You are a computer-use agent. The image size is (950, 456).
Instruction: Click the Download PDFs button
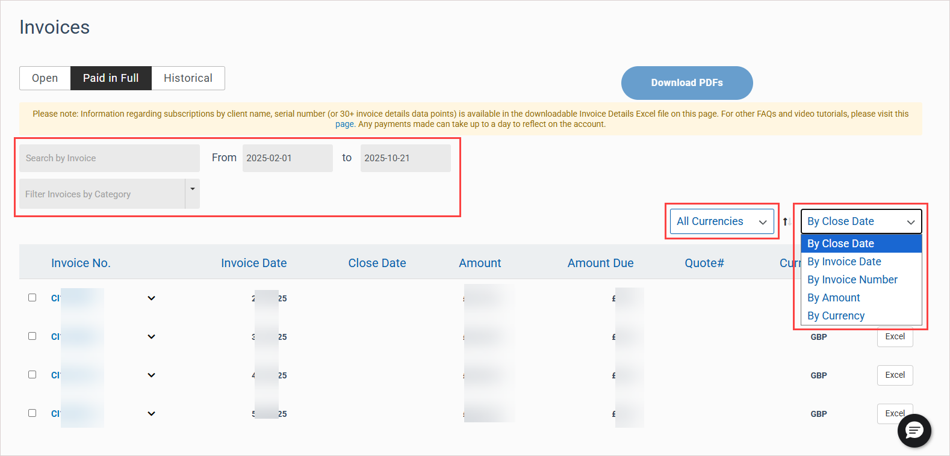click(x=686, y=83)
